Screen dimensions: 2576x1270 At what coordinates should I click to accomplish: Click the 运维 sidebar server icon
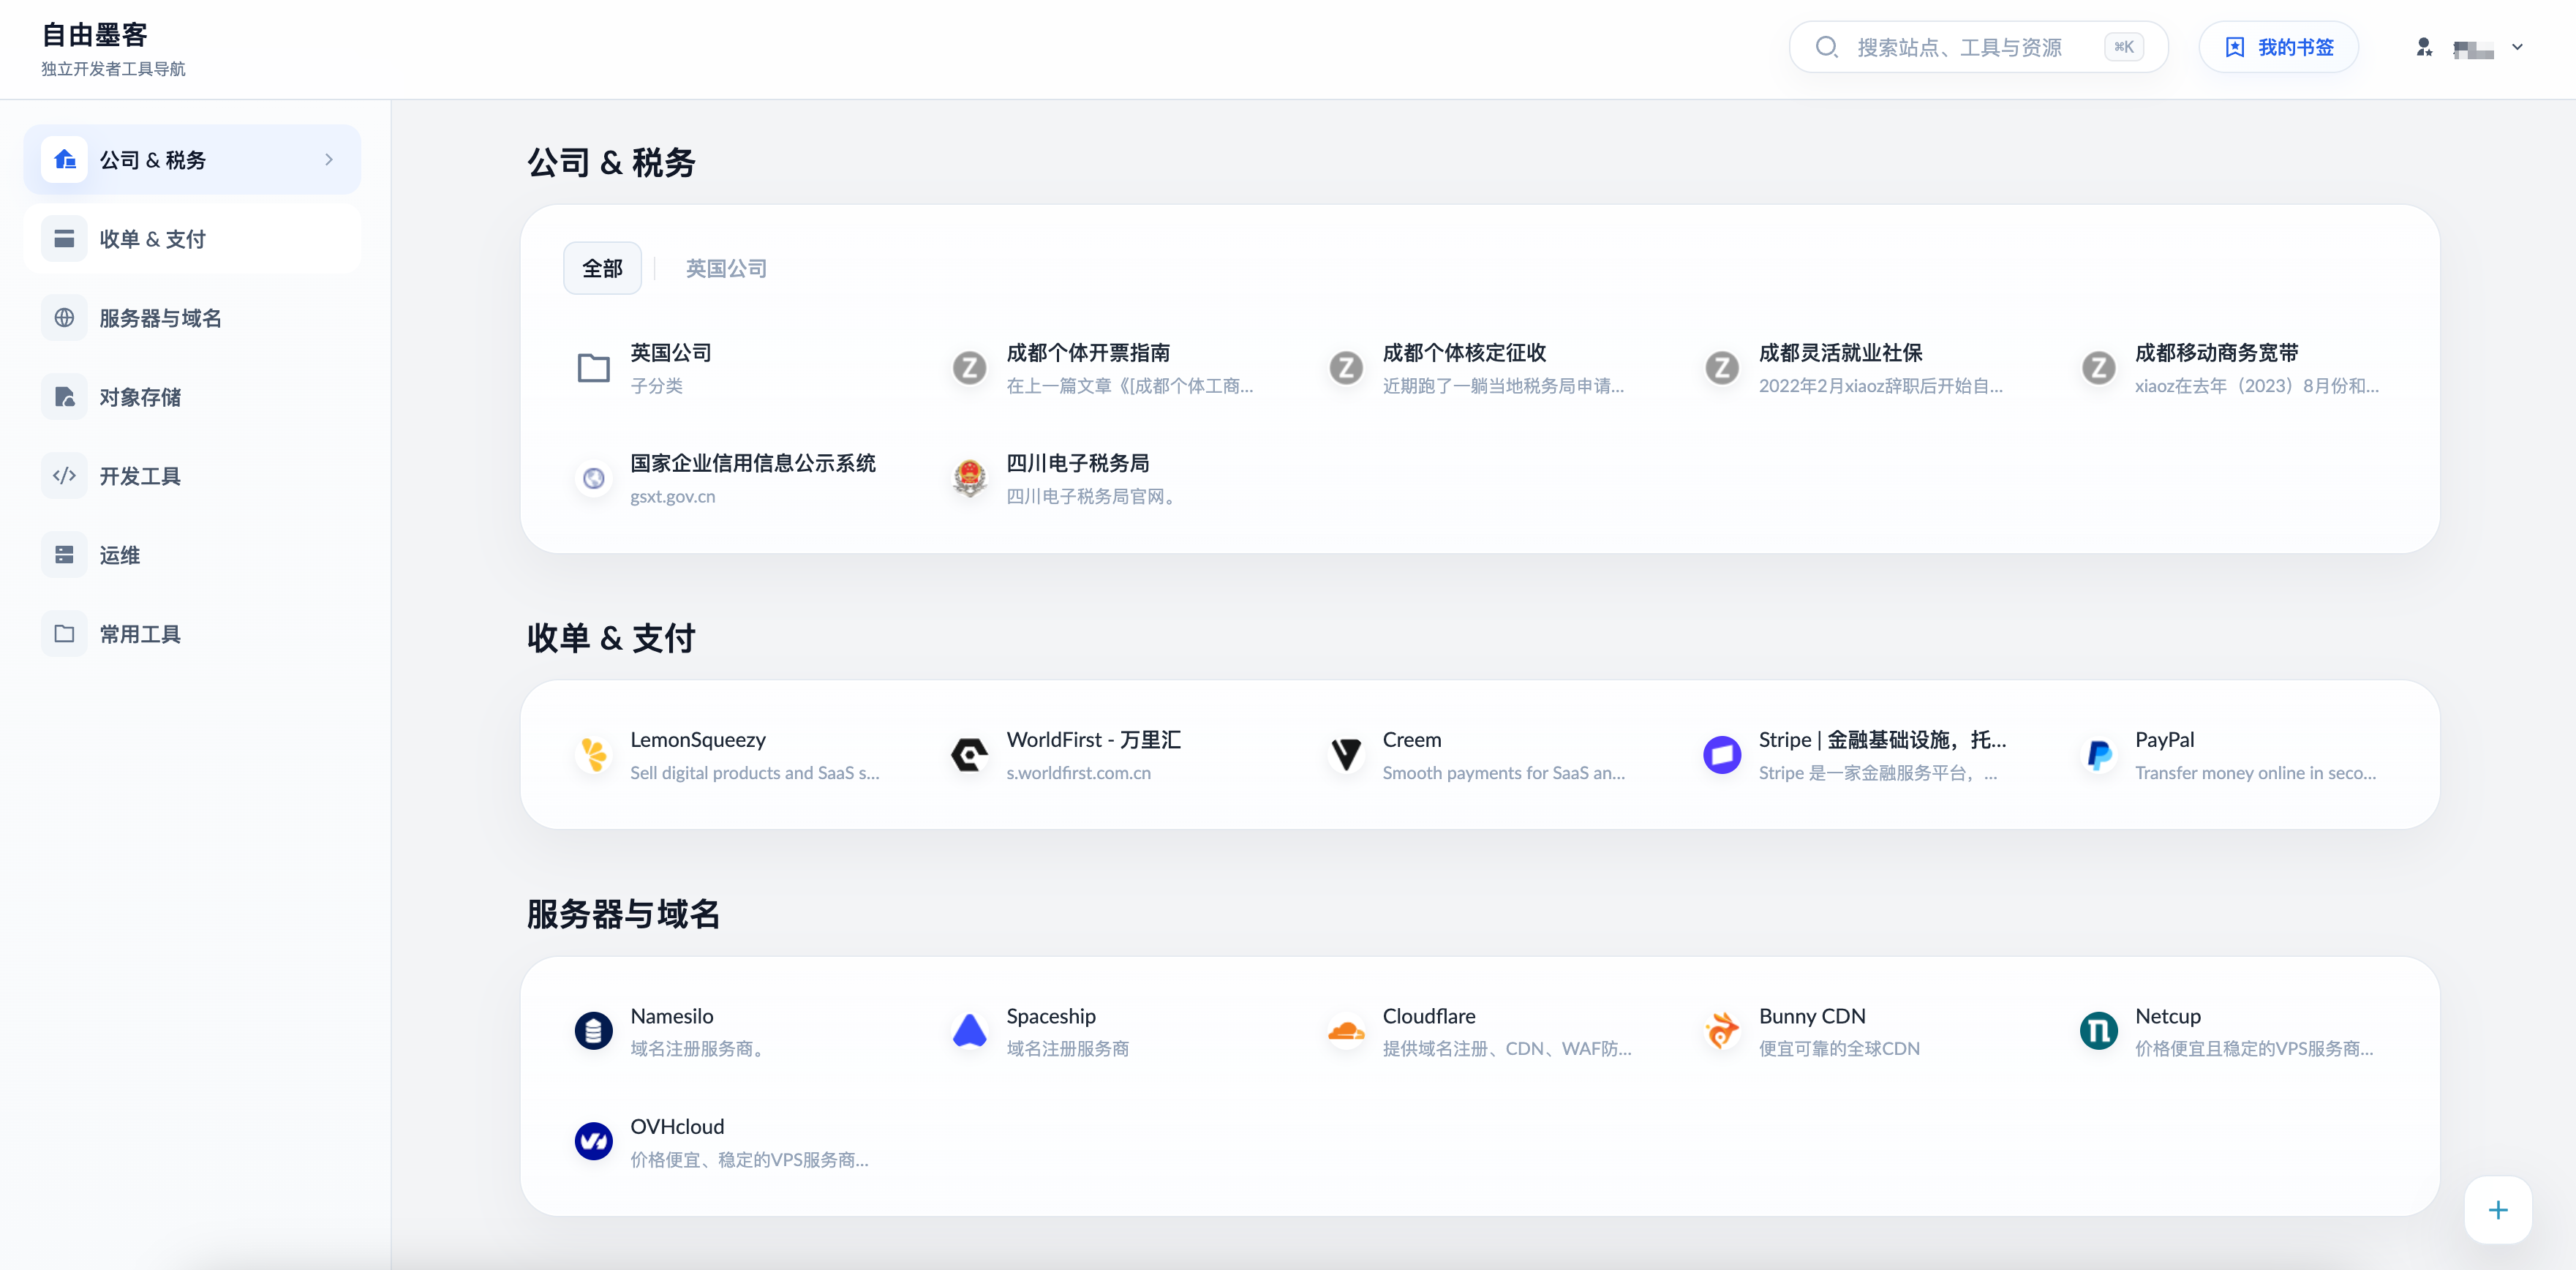pyautogui.click(x=65, y=555)
